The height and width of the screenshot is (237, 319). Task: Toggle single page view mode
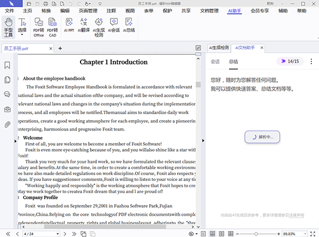[203, 234]
